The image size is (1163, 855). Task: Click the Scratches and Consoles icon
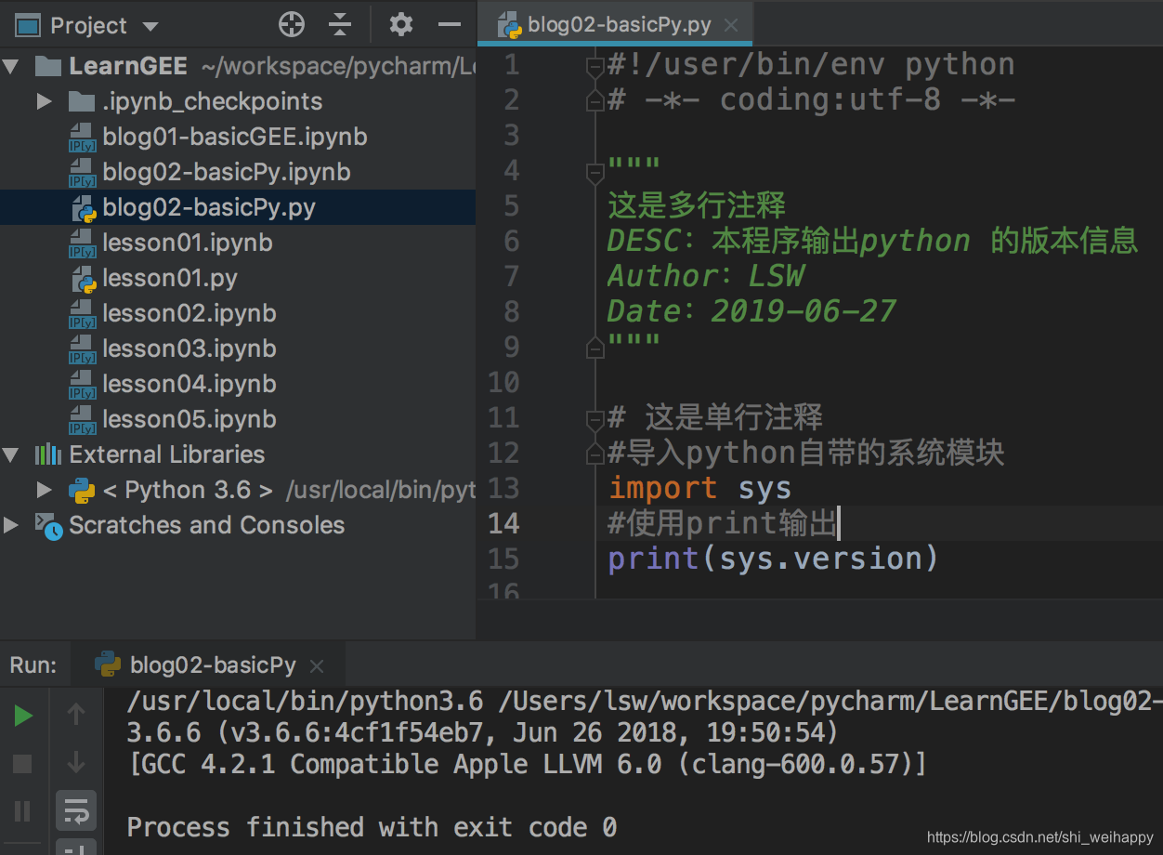(x=46, y=526)
